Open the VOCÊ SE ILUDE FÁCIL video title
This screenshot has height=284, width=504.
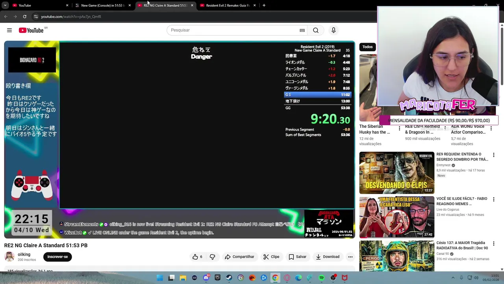coord(461,201)
